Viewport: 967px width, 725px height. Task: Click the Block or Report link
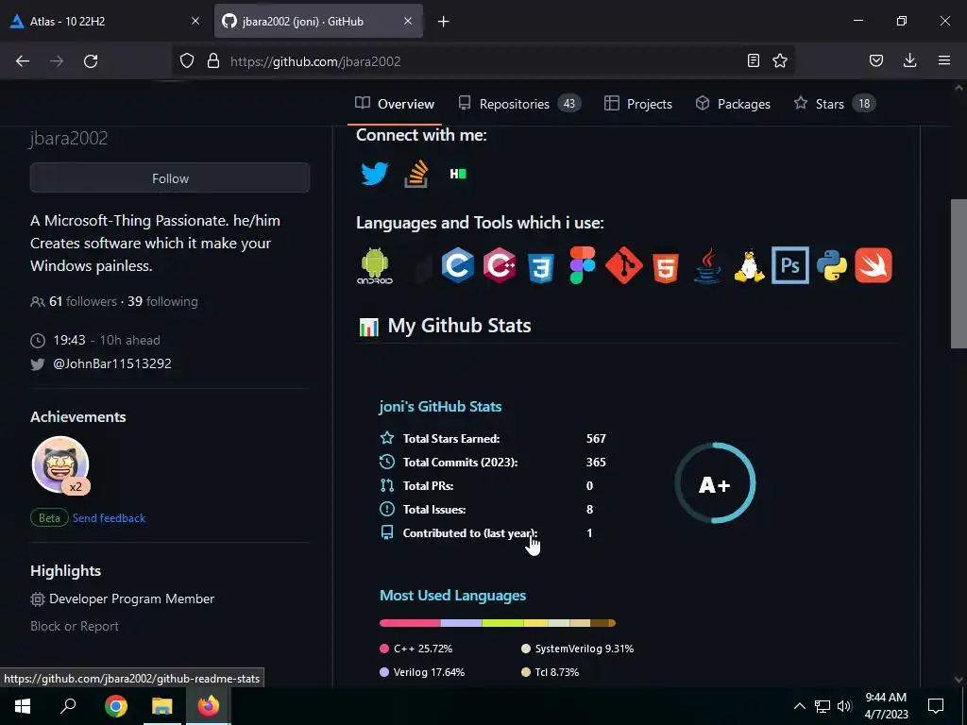(x=75, y=626)
